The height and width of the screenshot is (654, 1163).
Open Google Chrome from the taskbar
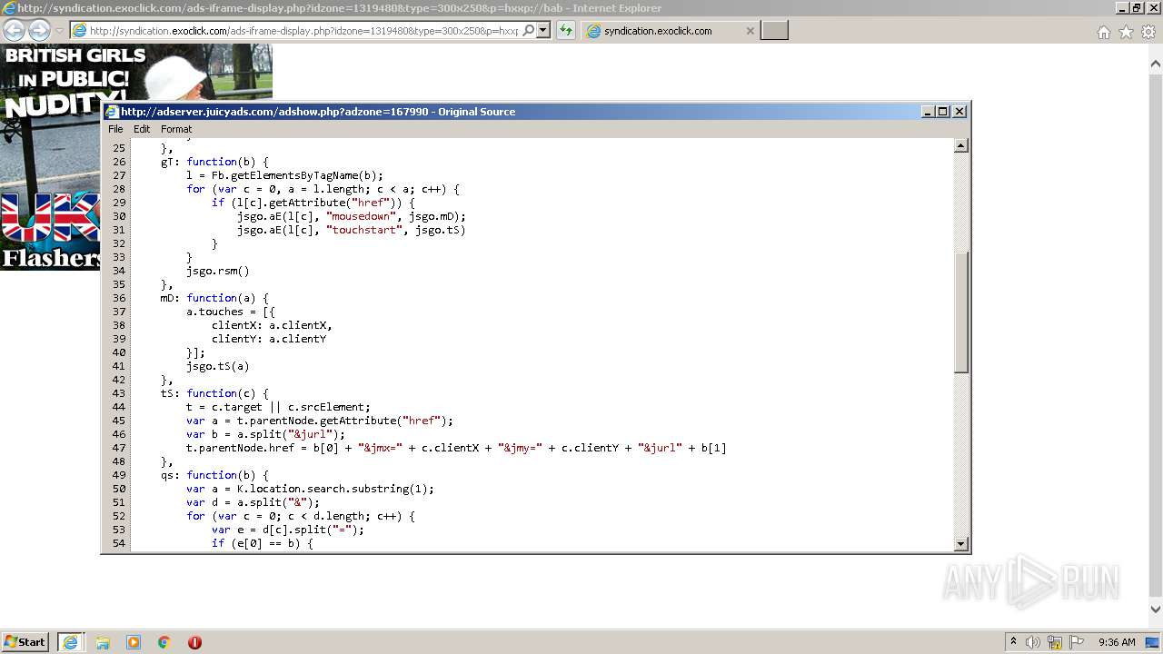point(164,642)
